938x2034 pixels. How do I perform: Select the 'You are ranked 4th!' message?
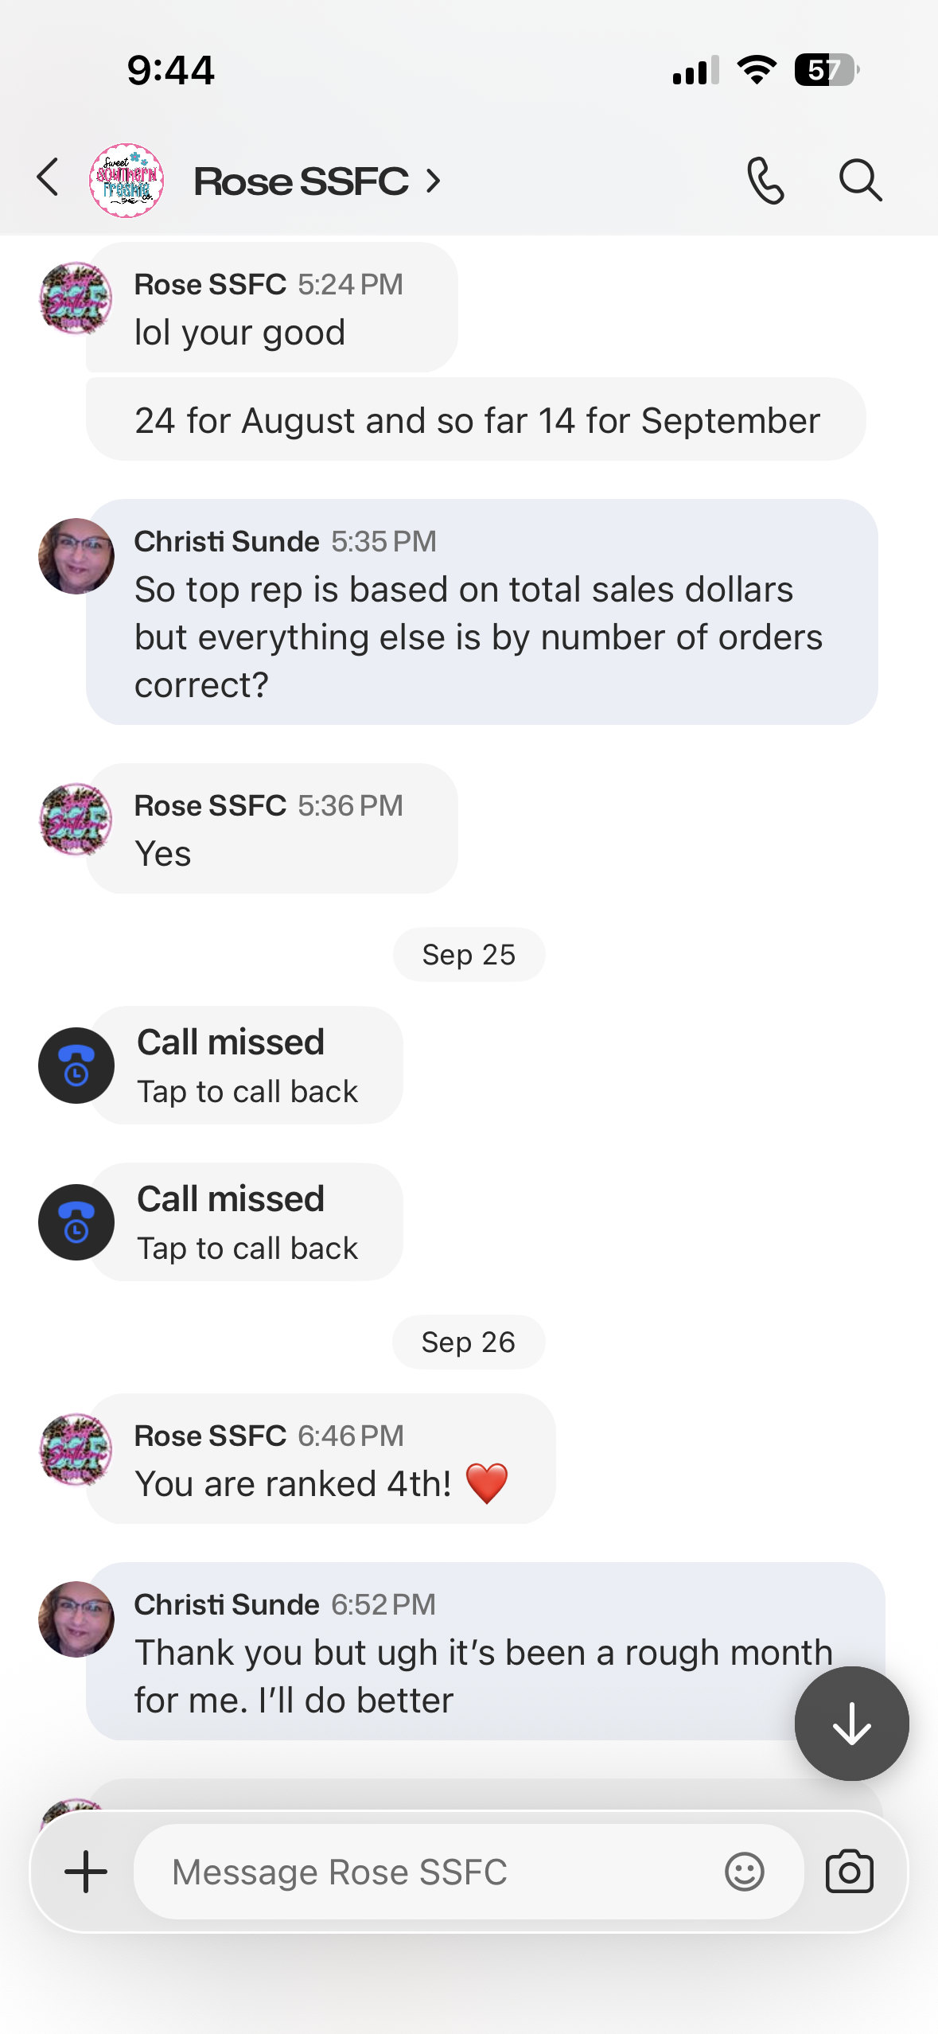321,1459
